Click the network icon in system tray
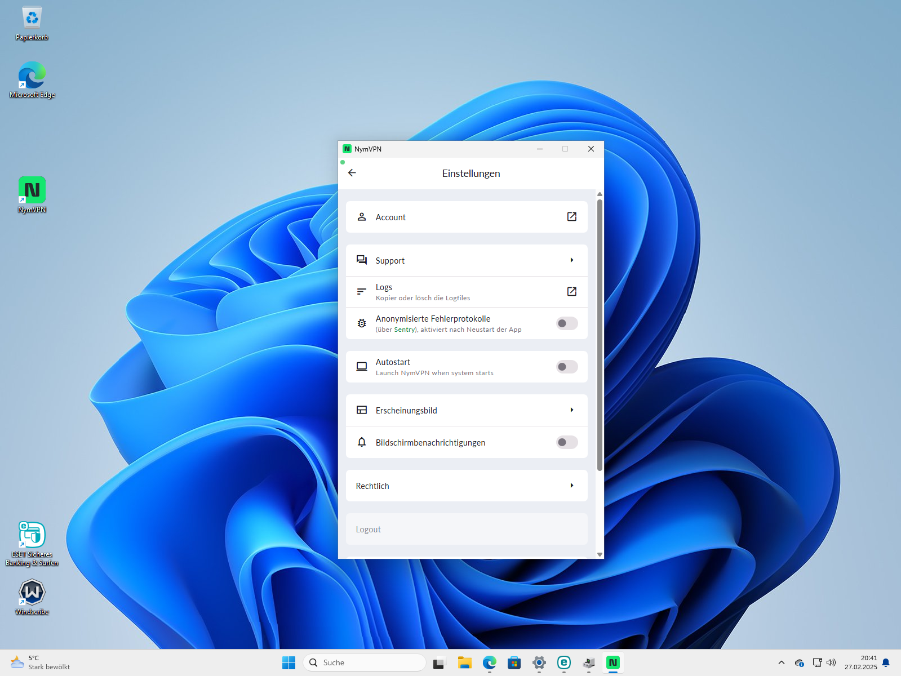This screenshot has height=676, width=901. pos(817,662)
